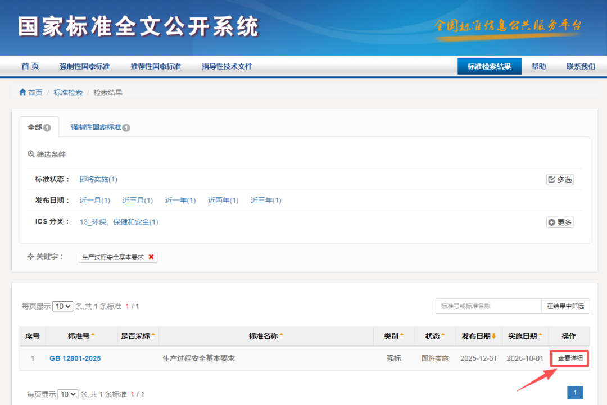Screen dimensions: 607x405
Task: Click the 查看详细 button for GB 12801-2025
Action: coord(569,358)
